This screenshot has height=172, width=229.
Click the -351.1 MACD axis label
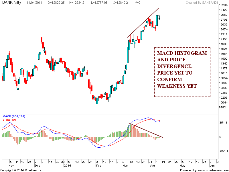click(x=223, y=151)
